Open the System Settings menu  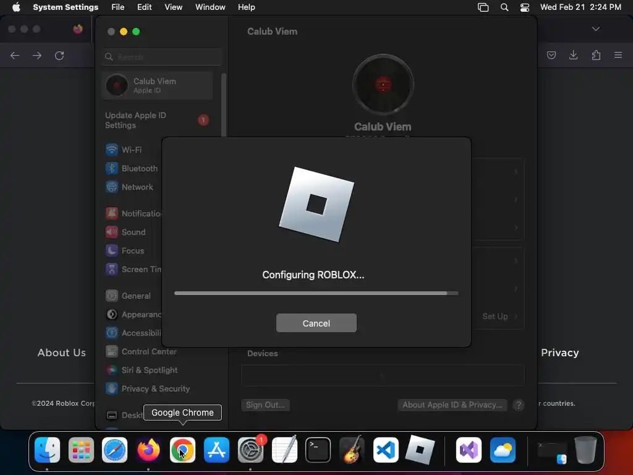click(66, 7)
